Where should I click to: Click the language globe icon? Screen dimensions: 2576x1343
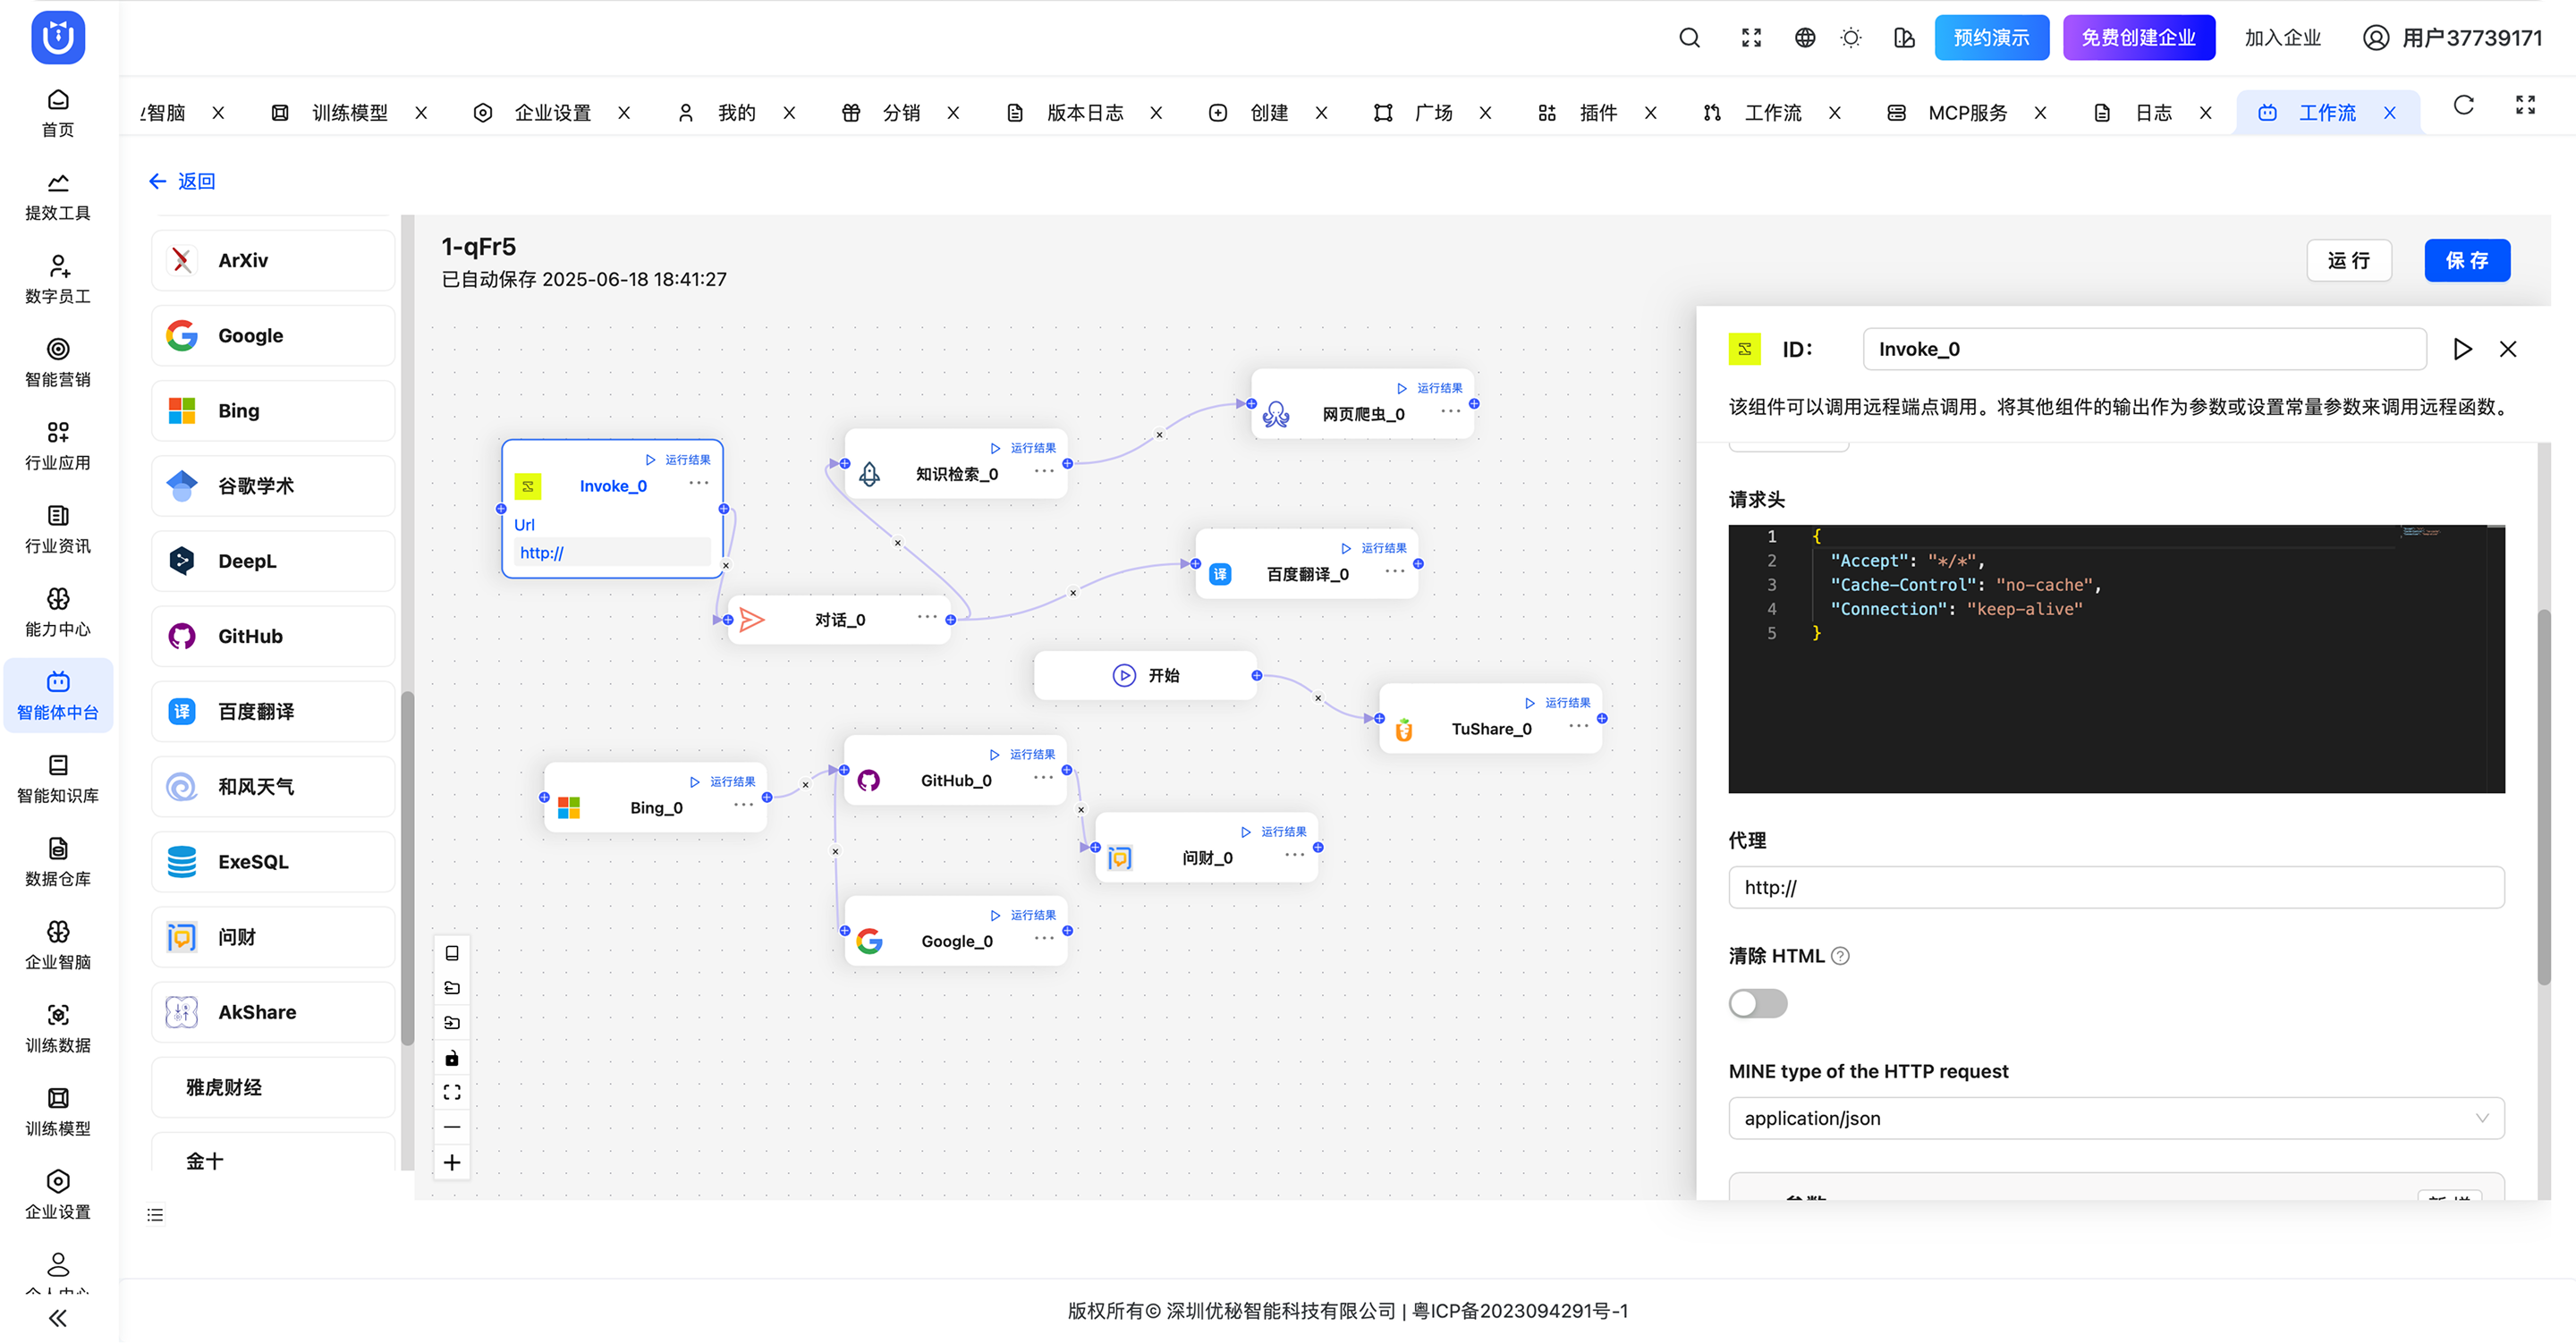pyautogui.click(x=1804, y=38)
